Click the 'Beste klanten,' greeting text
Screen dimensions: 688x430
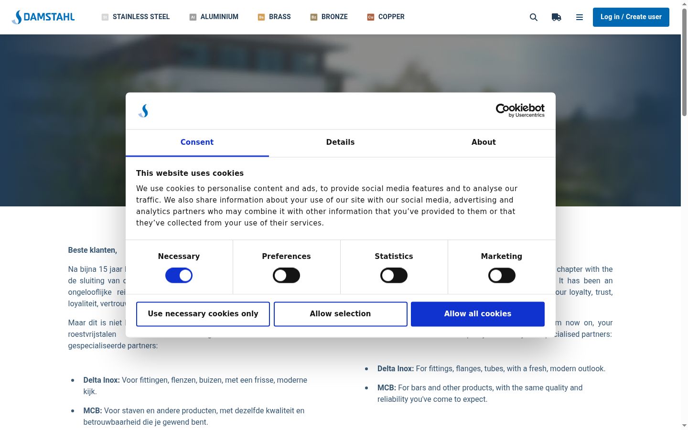click(92, 250)
